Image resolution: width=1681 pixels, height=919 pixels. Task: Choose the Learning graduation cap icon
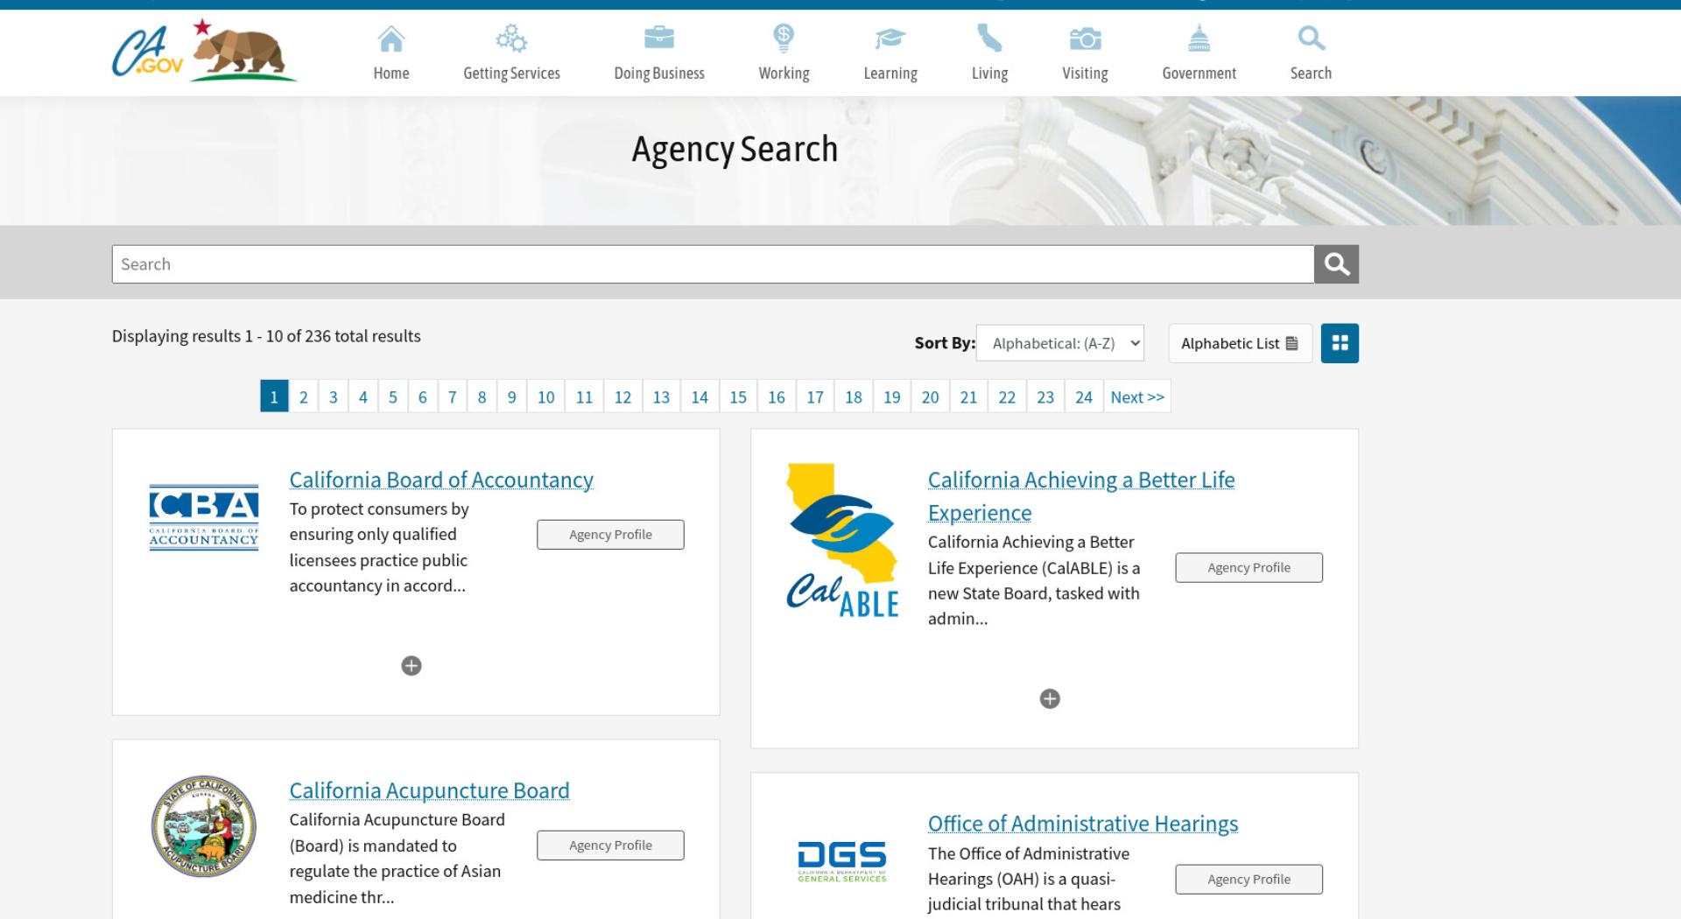890,39
